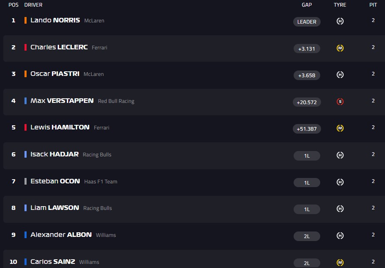Click the Ferrari red bar beside Leclerc
Image resolution: width=385 pixels, height=268 pixels.
(x=26, y=47)
